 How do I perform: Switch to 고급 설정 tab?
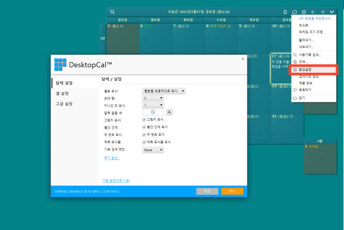pyautogui.click(x=74, y=104)
